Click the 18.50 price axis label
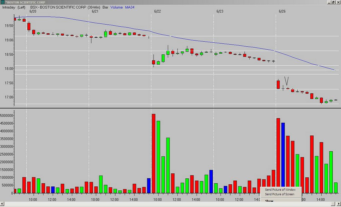This screenshot has width=341, height=207. pyautogui.click(x=9, y=54)
